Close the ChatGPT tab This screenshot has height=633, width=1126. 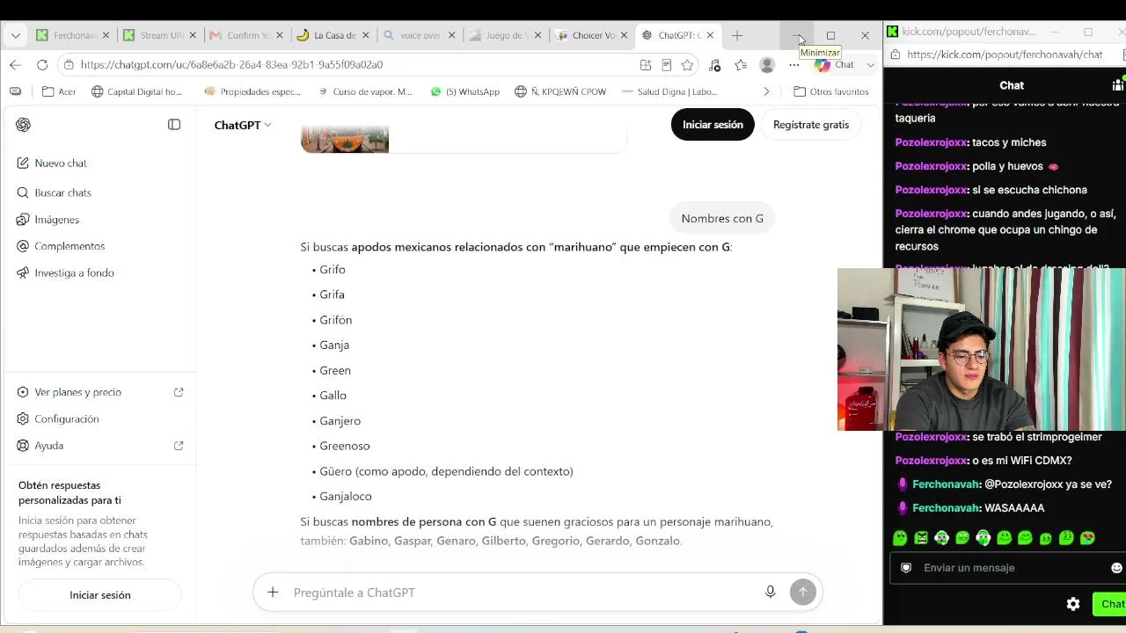[710, 36]
